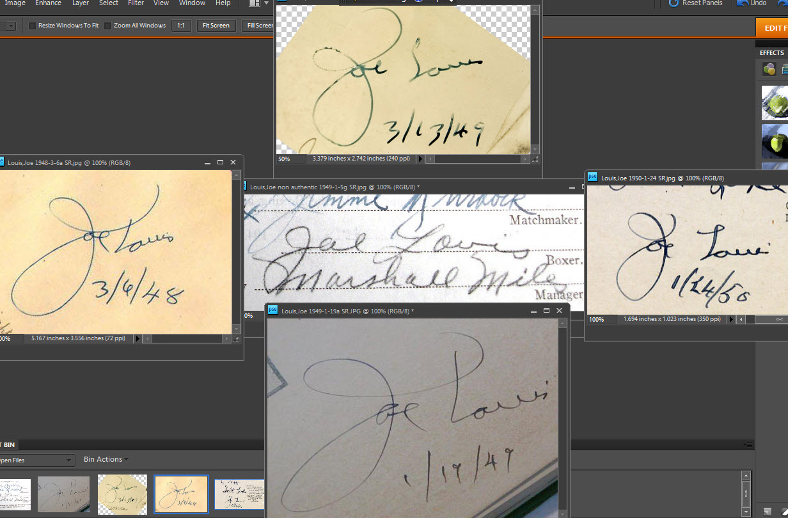Enable Resize Windows To Fit checkbox
788x518 pixels.
[33, 26]
